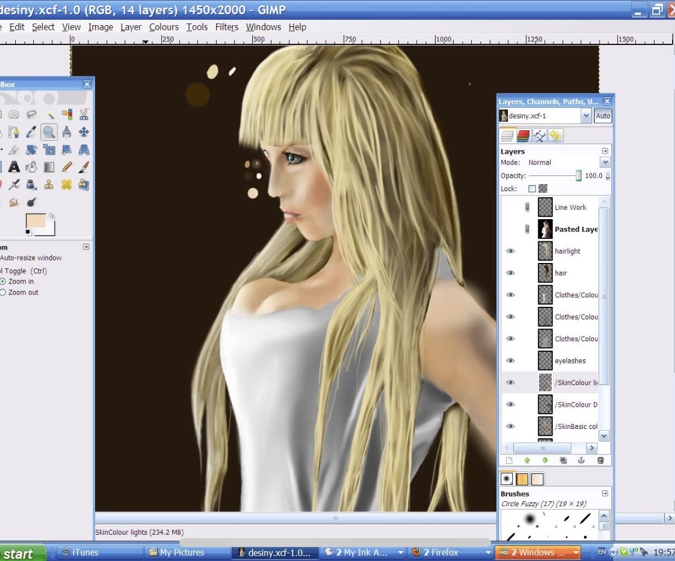Open layer Mode dropdown
This screenshot has height=561, width=675.
[x=605, y=162]
